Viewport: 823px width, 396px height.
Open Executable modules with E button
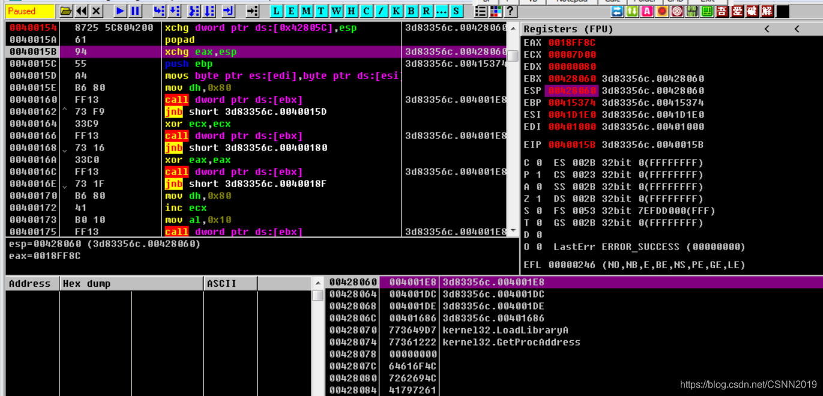coord(291,11)
